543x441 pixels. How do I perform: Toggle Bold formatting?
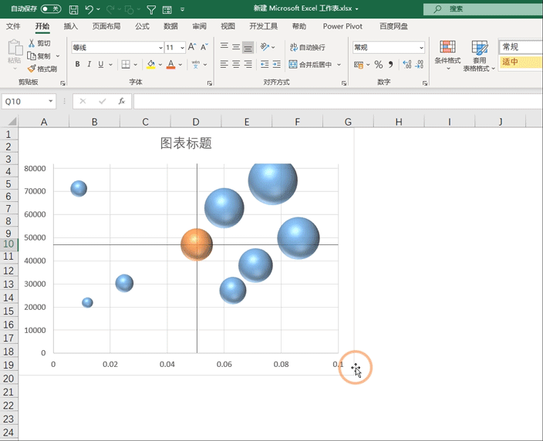77,64
